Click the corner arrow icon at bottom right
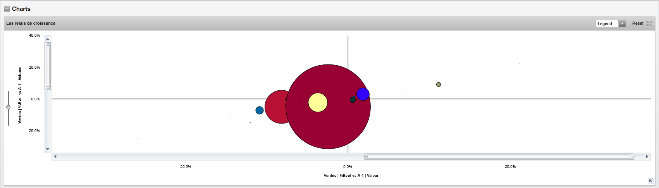 (651, 181)
